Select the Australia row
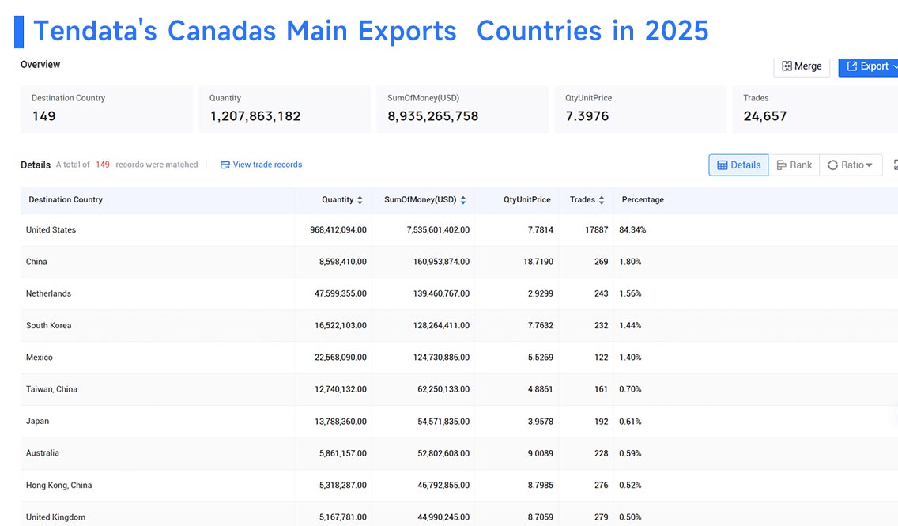 (x=459, y=453)
